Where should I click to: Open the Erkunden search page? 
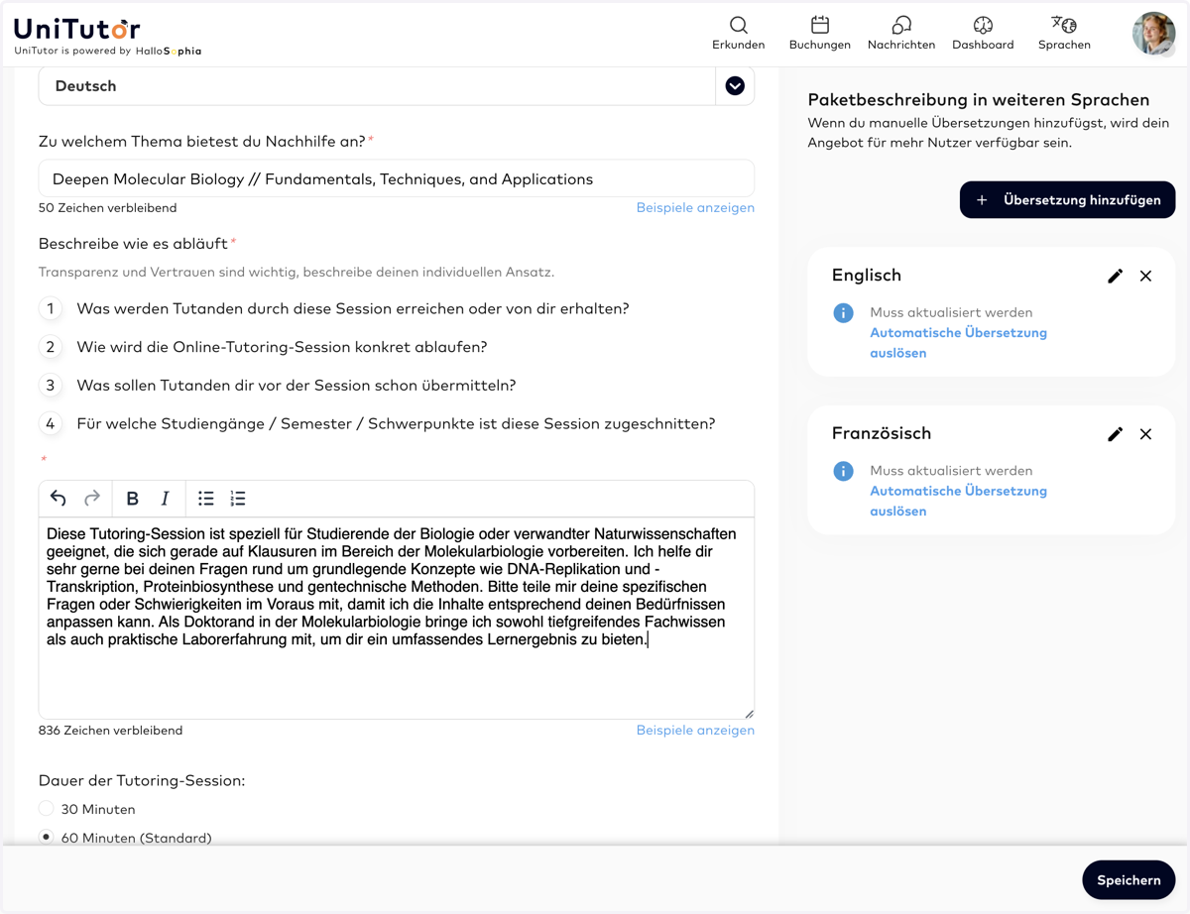[x=738, y=33]
